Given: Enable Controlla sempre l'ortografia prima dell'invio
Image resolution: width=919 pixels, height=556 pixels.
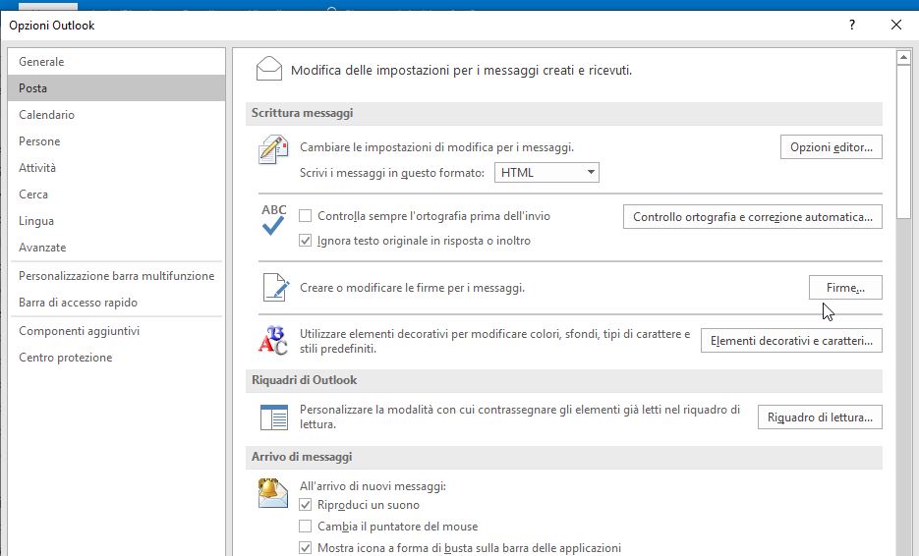Looking at the screenshot, I should pos(306,215).
